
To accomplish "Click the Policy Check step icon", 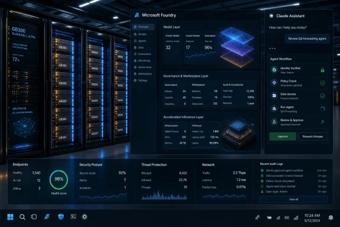I will point(274,83).
